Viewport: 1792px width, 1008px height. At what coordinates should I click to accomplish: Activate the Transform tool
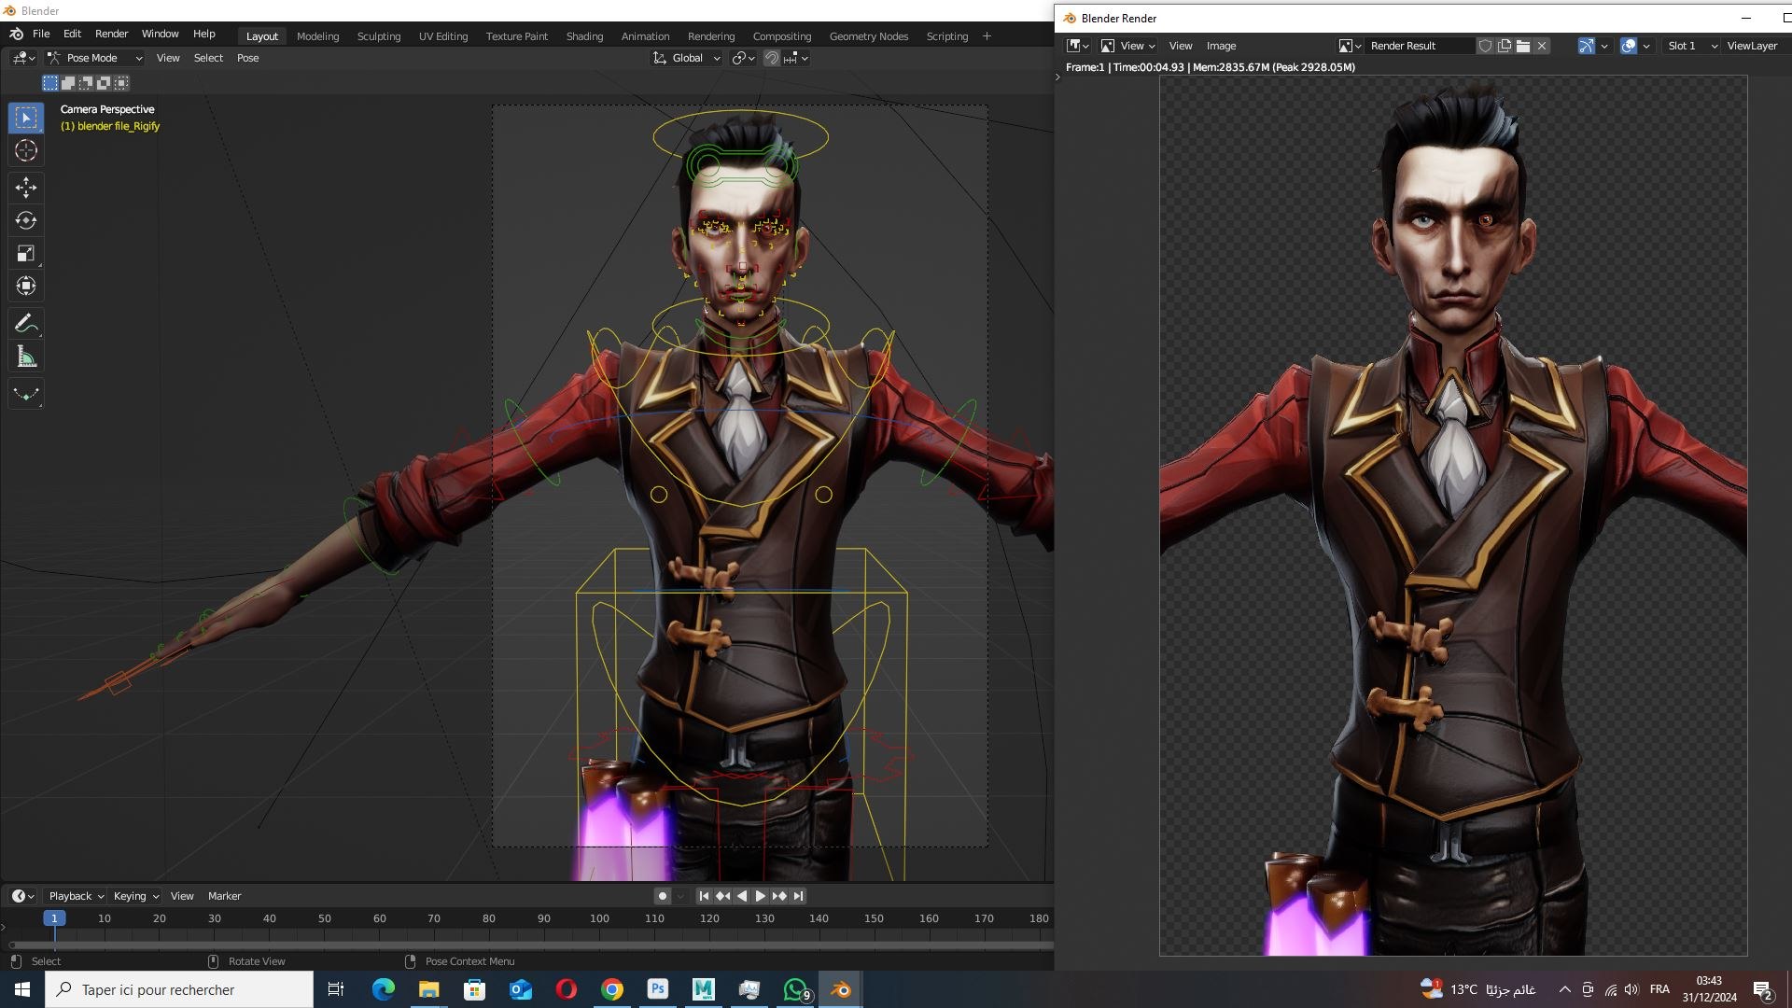[26, 286]
